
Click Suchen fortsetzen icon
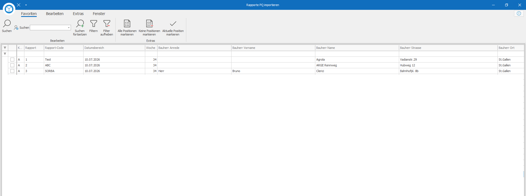[80, 23]
